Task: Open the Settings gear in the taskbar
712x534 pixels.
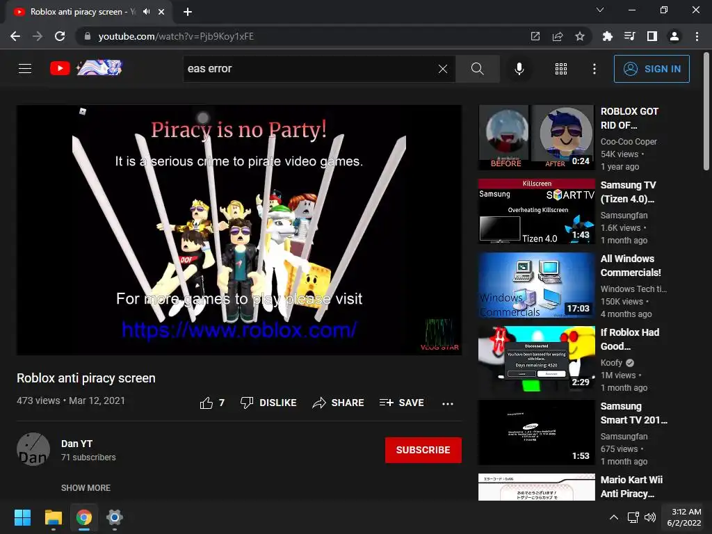Action: click(x=115, y=517)
